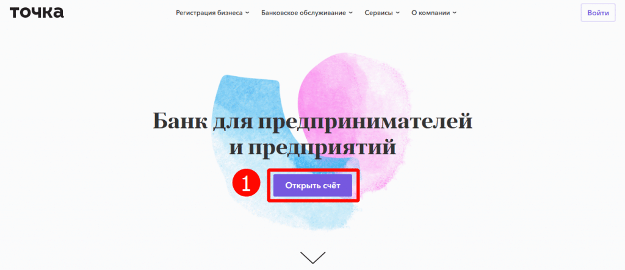
Task: Open the Банковское обслуживание menu
Action: coord(307,13)
